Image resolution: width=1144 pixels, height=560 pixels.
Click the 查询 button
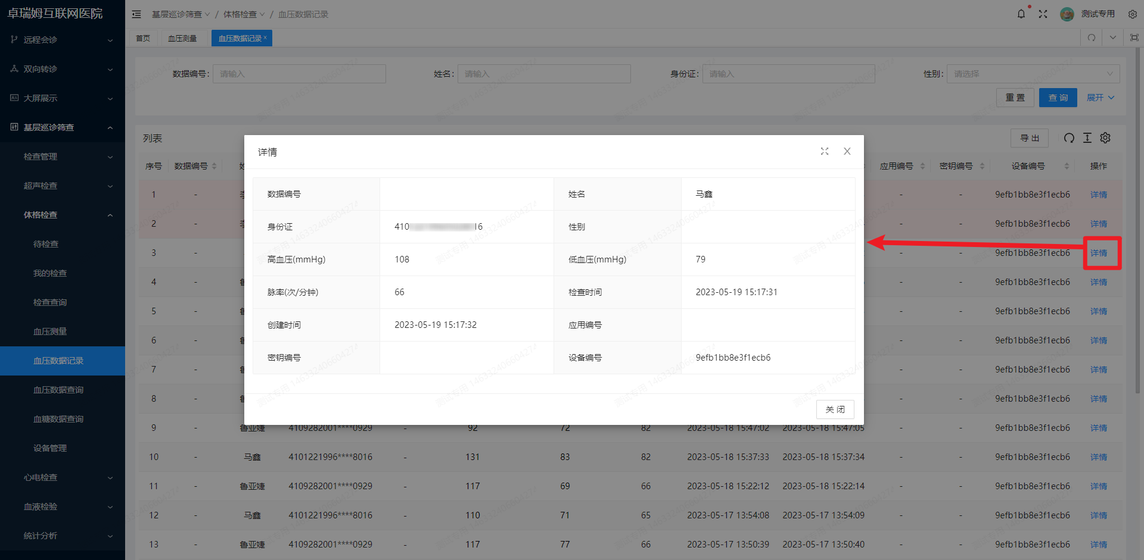tap(1058, 98)
